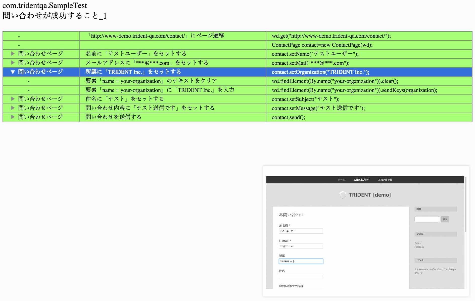The height and width of the screenshot is (301, 475).
Task: Click the Twitter follow link
Action: coord(418,243)
